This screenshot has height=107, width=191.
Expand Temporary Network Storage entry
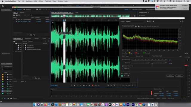pos(24,50)
